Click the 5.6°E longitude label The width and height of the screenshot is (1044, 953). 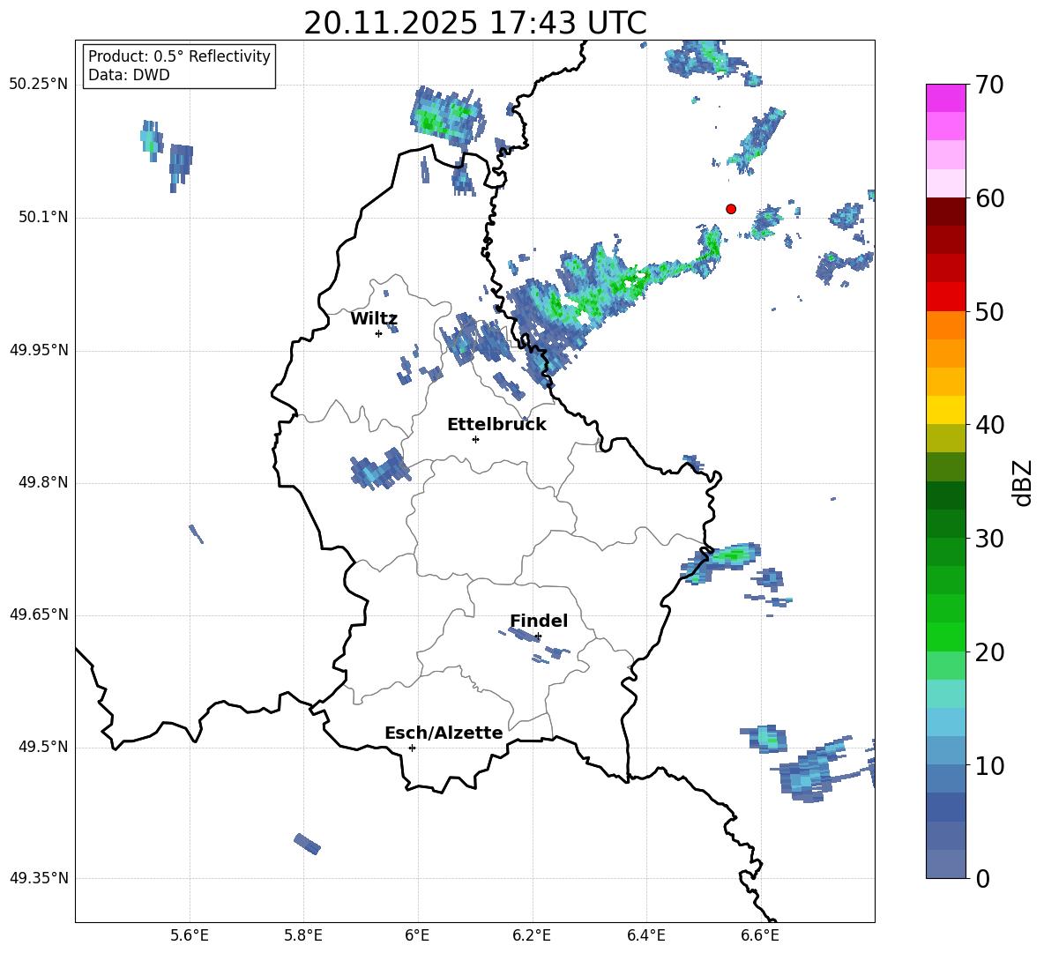190,935
